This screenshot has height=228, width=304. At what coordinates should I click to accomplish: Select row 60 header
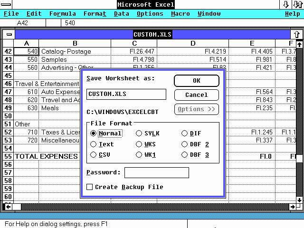8,197
